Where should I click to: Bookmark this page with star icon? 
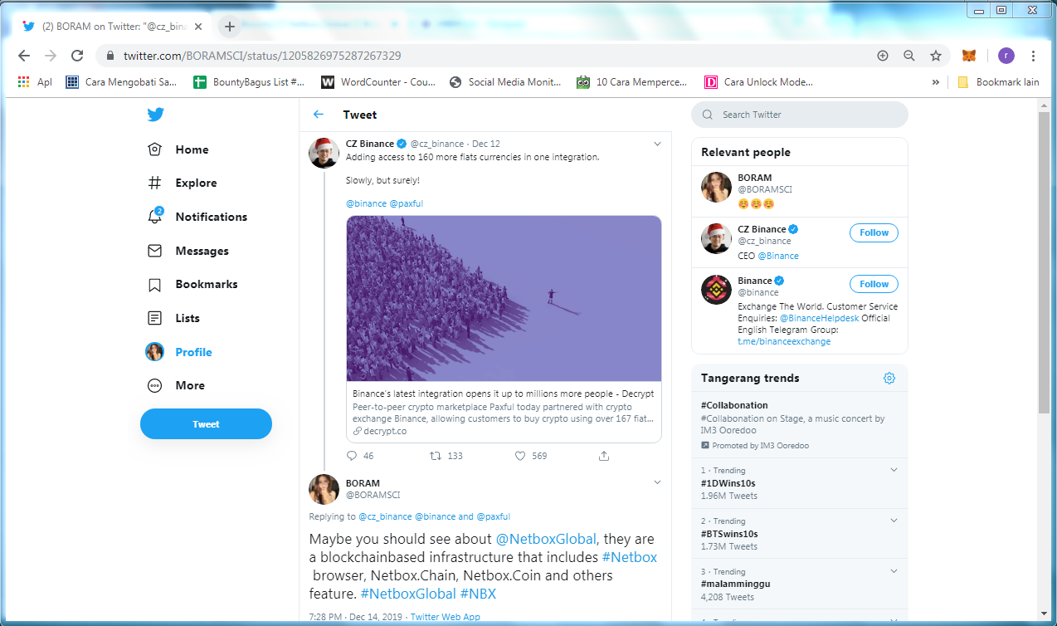click(936, 56)
